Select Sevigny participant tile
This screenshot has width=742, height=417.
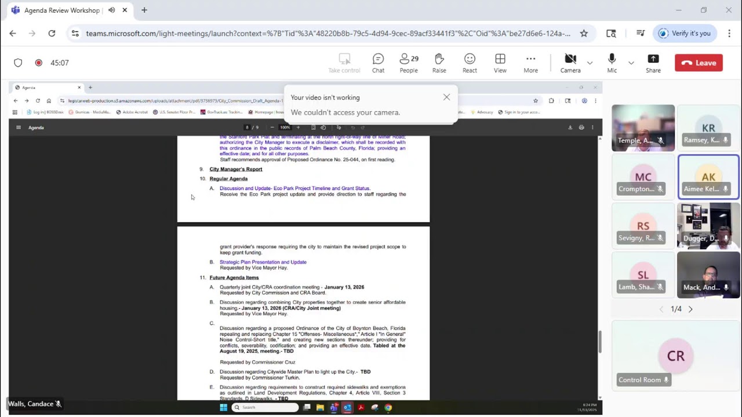click(643, 226)
